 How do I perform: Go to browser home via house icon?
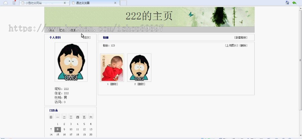pos(287,2)
